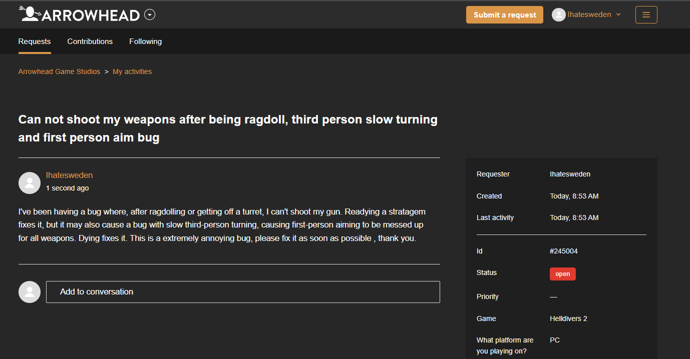690x359 pixels.
Task: Click the '1 second ago' timestamp
Action: 67,188
